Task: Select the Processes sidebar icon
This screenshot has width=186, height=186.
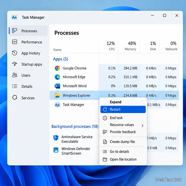Action: 15,31
